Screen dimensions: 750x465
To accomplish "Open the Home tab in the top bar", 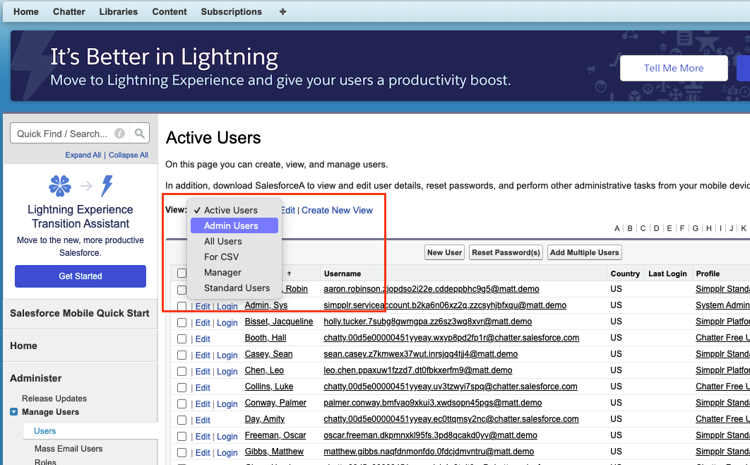I will point(26,11).
